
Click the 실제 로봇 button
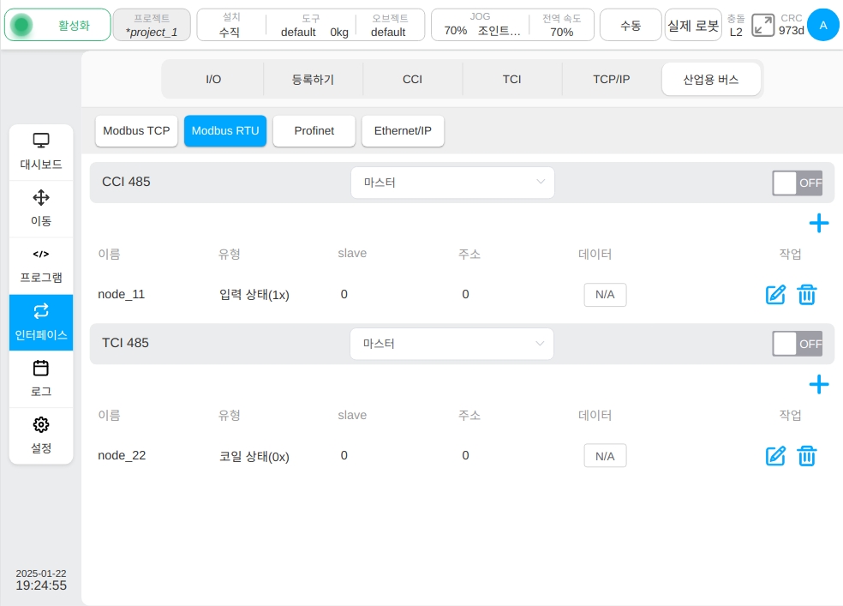[693, 25]
